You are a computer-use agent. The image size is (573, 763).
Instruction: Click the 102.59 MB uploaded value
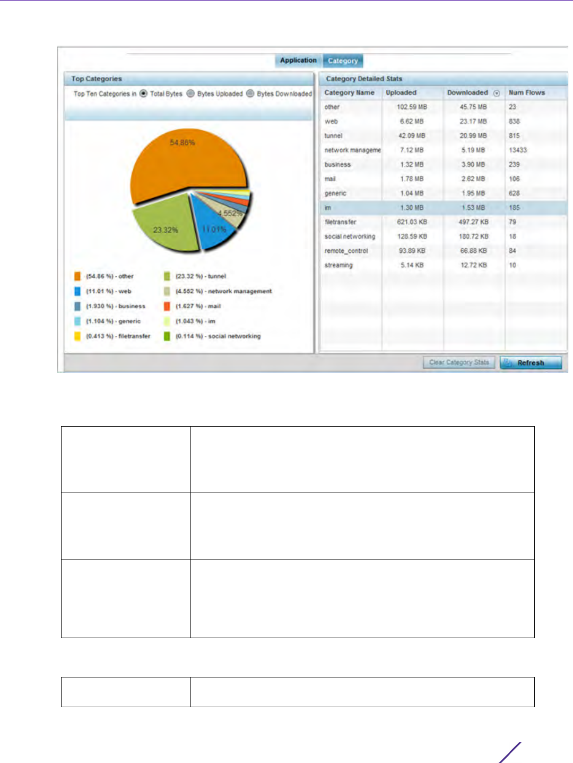click(412, 107)
